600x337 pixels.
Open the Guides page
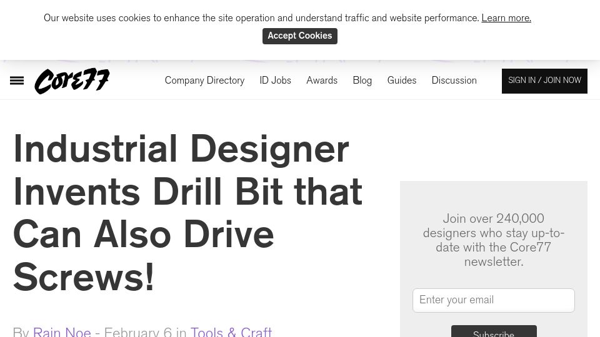(401, 81)
